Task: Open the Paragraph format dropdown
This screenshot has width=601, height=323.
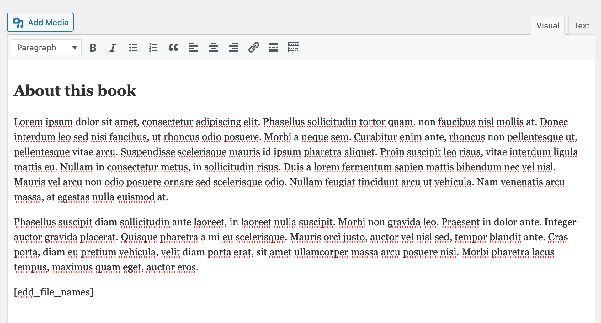Action: point(46,48)
